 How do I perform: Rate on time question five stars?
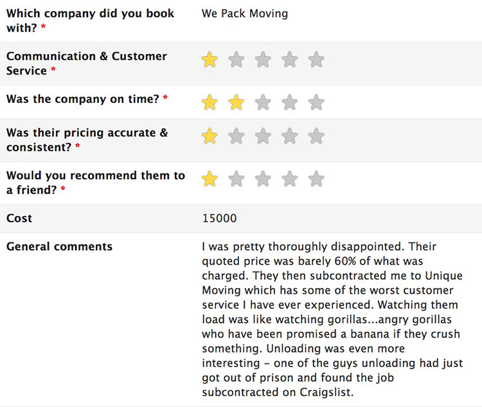click(316, 102)
